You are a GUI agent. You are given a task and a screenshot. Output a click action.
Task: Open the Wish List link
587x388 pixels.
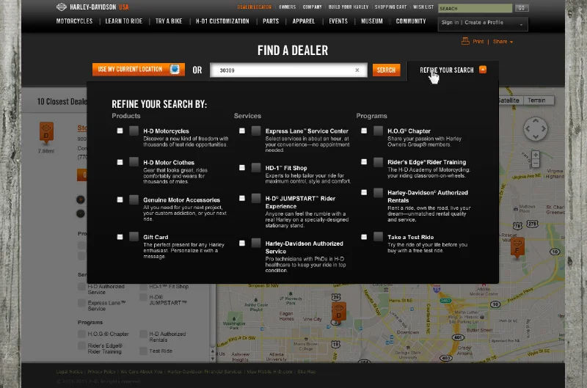pyautogui.click(x=423, y=7)
